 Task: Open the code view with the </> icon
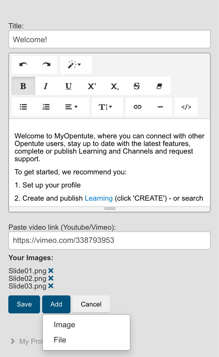pyautogui.click(x=186, y=107)
